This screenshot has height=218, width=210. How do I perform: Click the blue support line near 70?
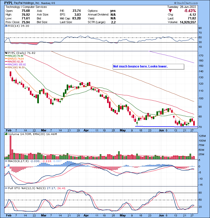[166, 127]
